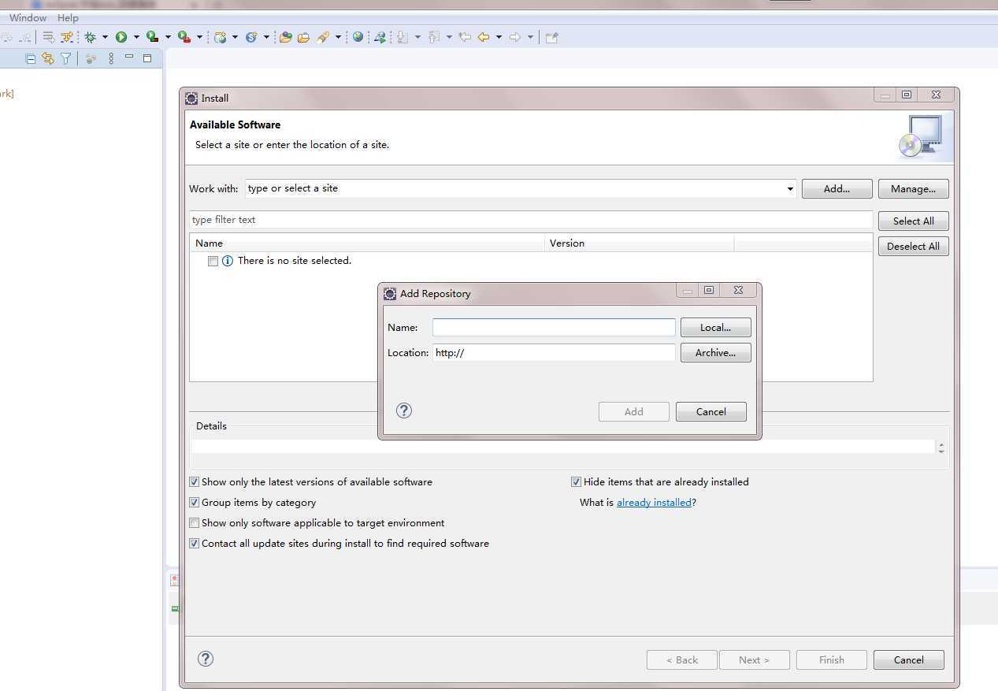Open the 'Work with' site dropdown
This screenshot has width=998, height=691.
click(x=790, y=189)
